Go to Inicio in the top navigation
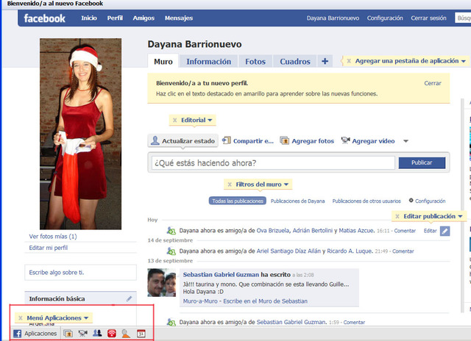This screenshot has width=471, height=341. [x=89, y=18]
